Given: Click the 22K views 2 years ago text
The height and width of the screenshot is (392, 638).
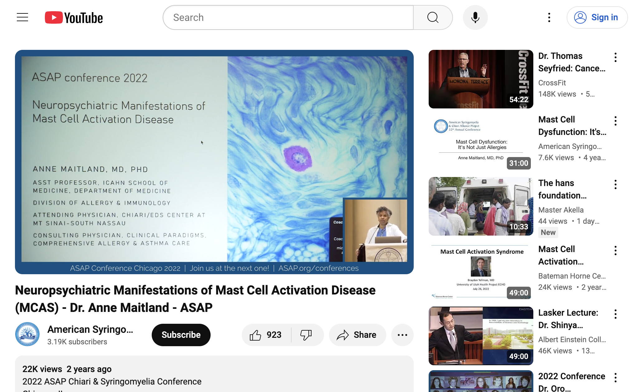Looking at the screenshot, I should 67,369.
